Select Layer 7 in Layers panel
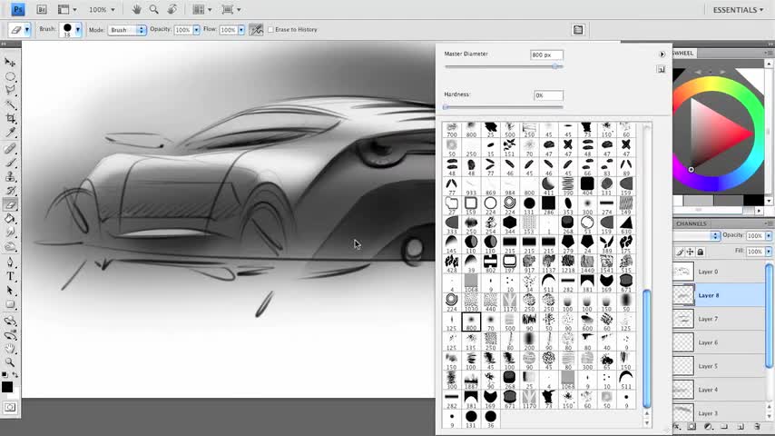The height and width of the screenshot is (436, 775). (719, 319)
